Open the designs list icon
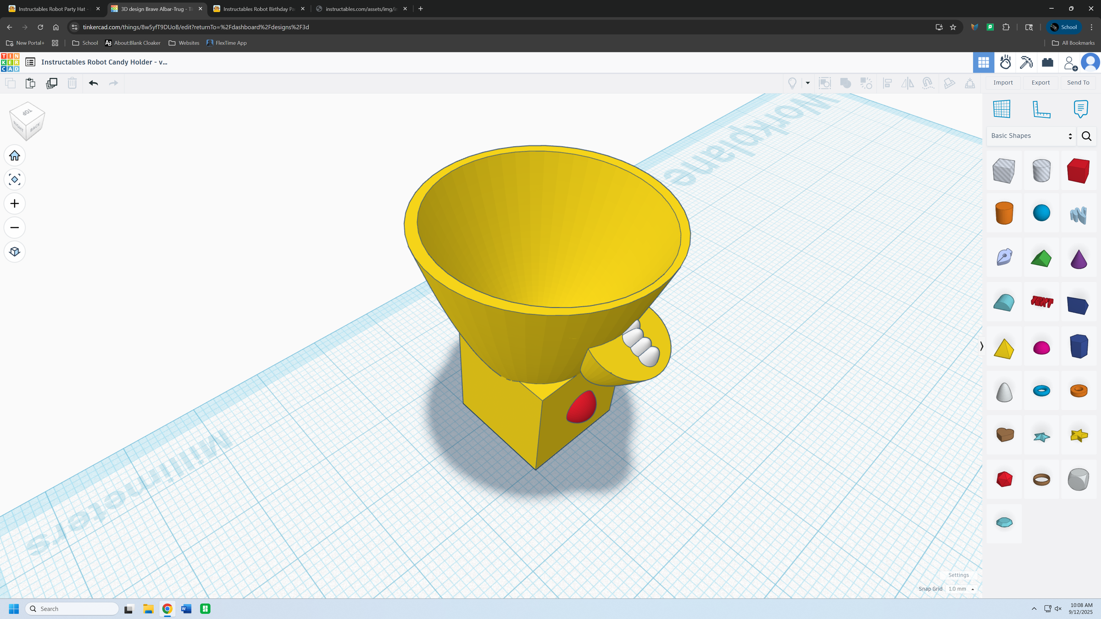The height and width of the screenshot is (619, 1101). click(x=30, y=62)
